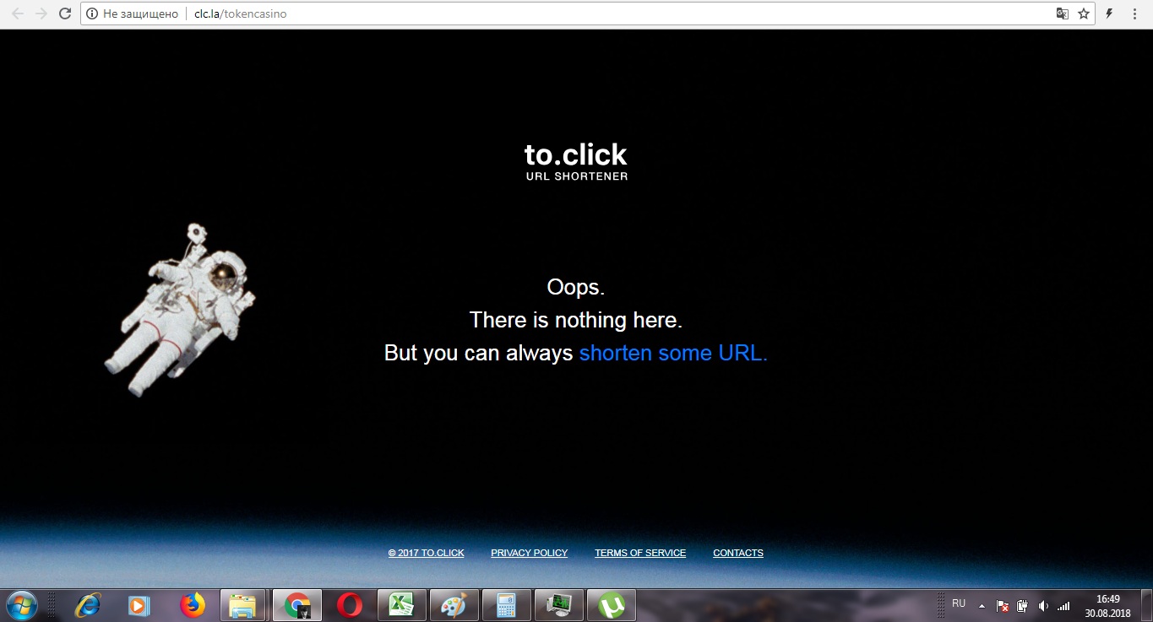Open Chrome menu three dots

1136,14
